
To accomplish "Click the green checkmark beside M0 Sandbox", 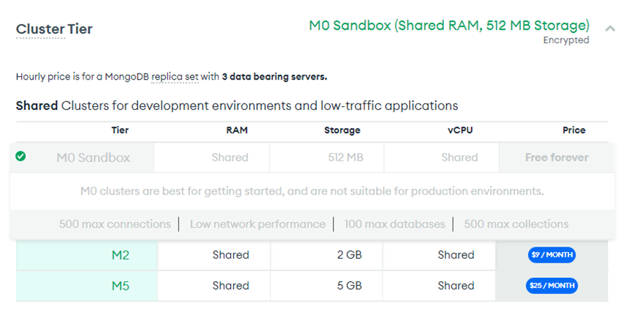I will tap(21, 157).
